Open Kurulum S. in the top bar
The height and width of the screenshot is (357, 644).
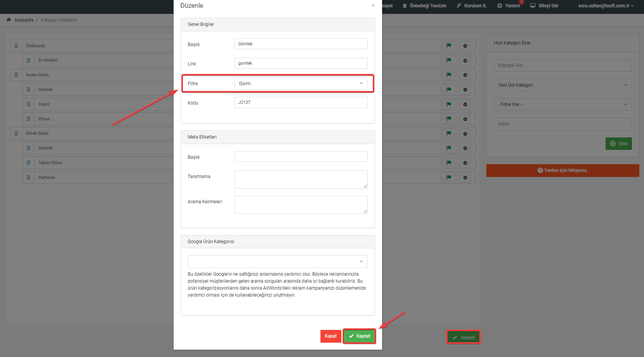tap(472, 6)
